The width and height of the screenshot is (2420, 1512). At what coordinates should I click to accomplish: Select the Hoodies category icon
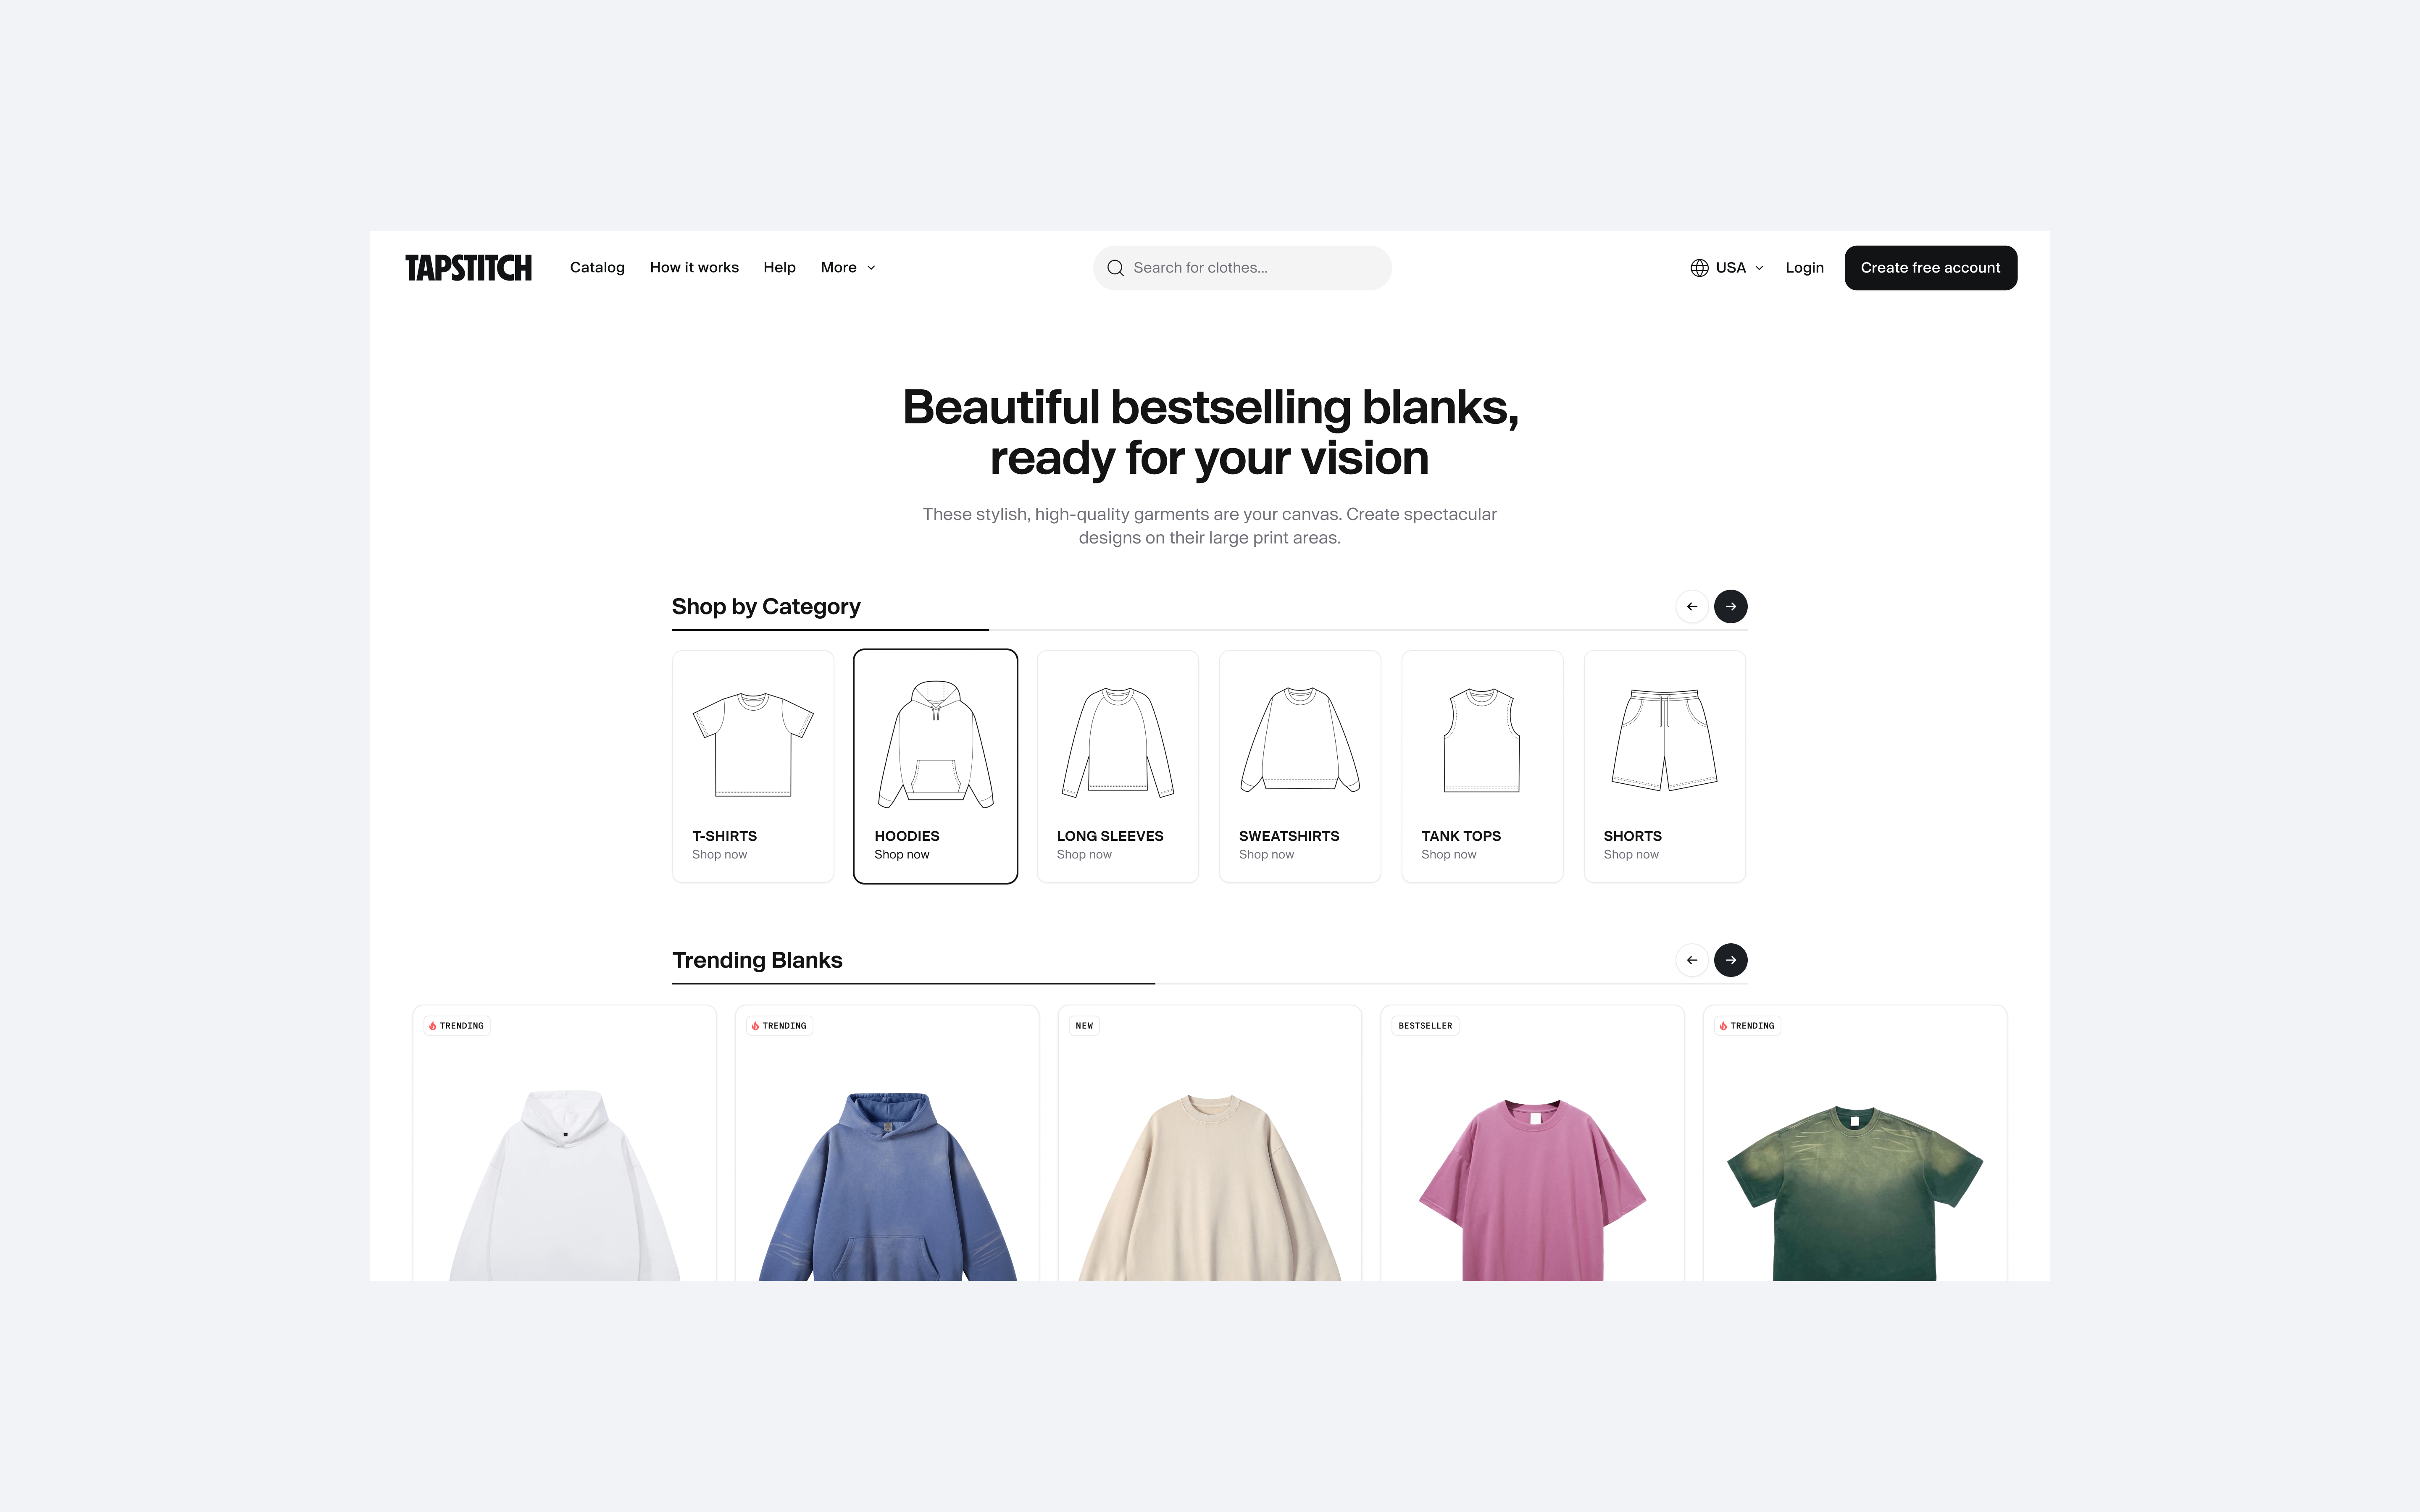(x=935, y=744)
